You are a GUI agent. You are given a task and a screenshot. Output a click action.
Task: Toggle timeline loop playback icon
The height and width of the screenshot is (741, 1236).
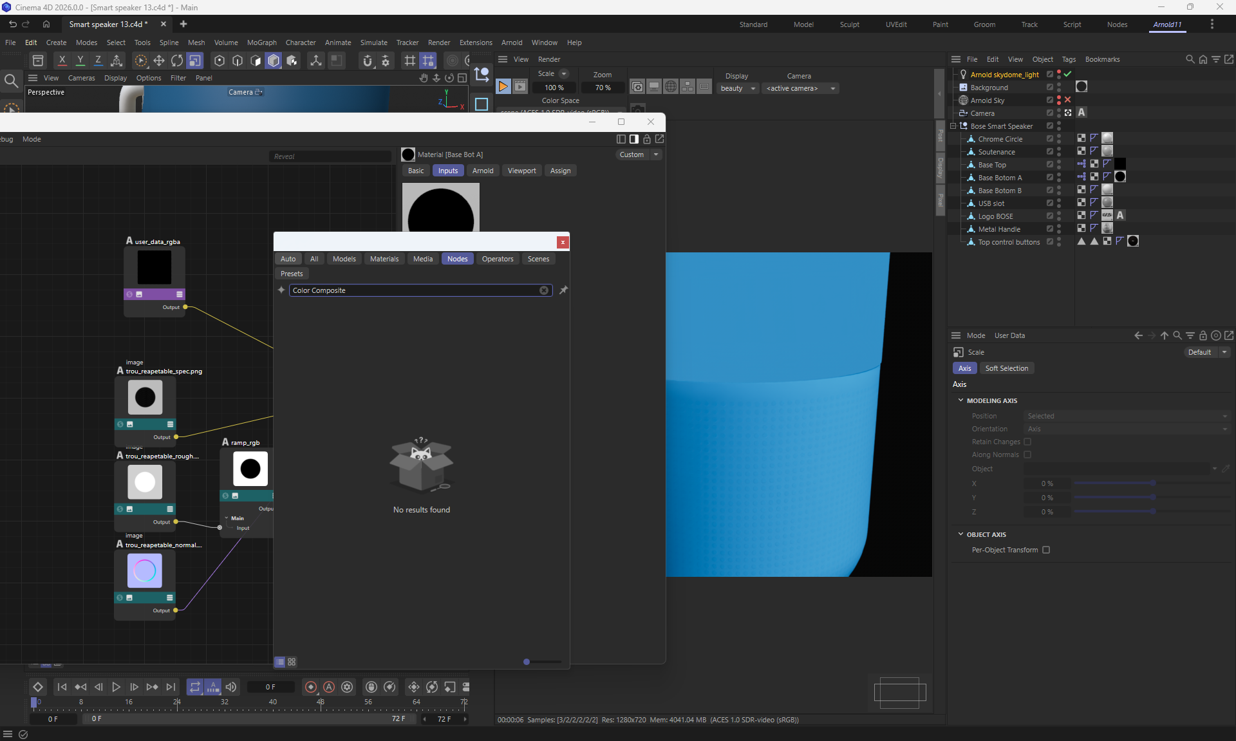[x=194, y=687]
